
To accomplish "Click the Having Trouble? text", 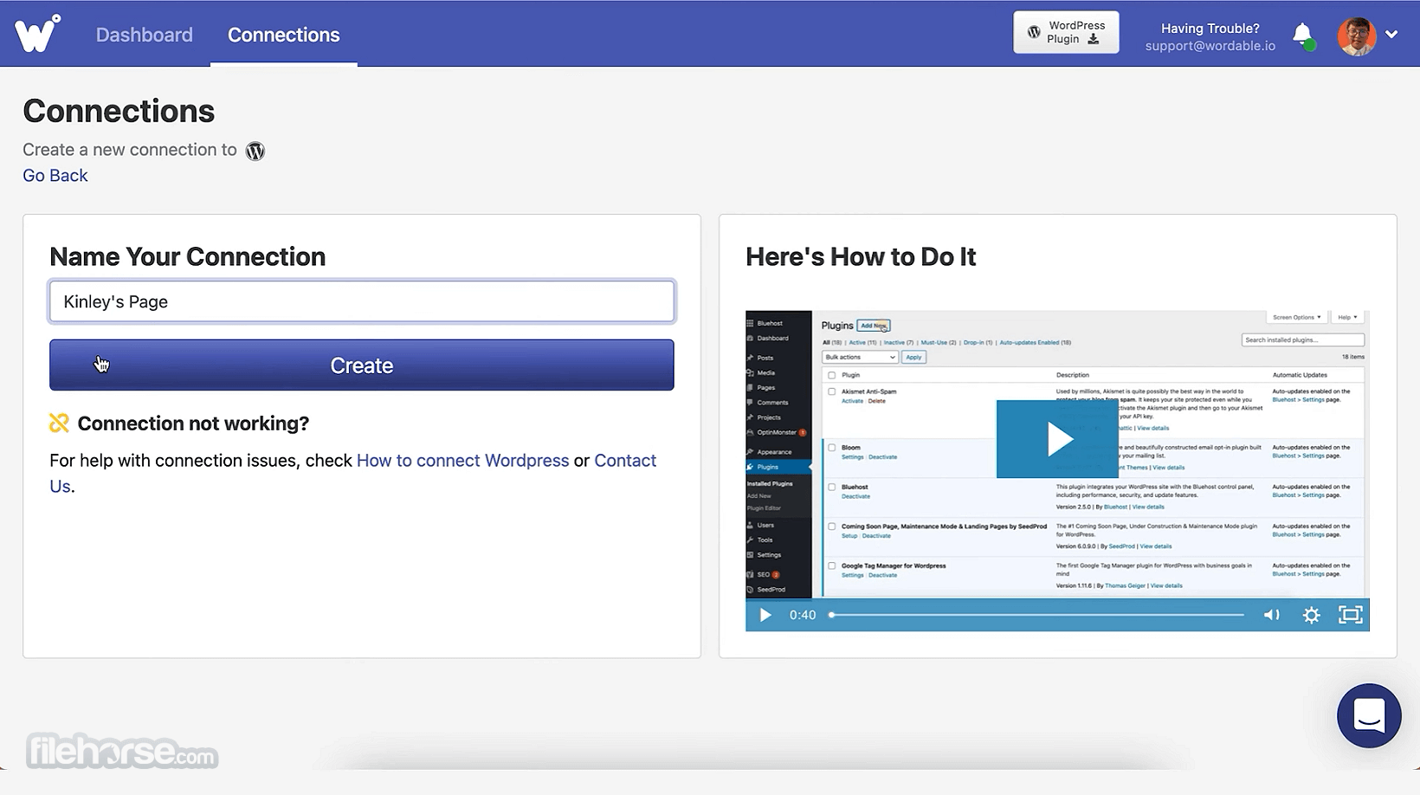I will (x=1210, y=29).
